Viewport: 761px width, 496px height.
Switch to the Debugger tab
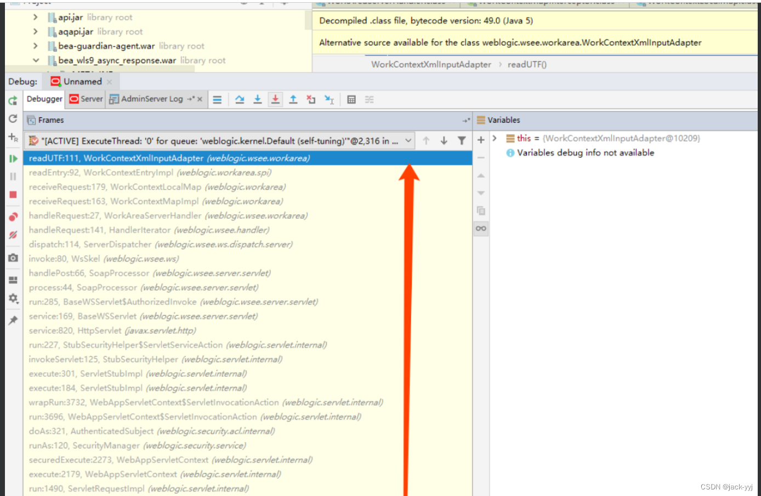44,99
